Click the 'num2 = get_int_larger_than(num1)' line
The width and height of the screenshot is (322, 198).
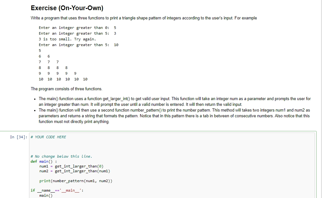coord(75,171)
